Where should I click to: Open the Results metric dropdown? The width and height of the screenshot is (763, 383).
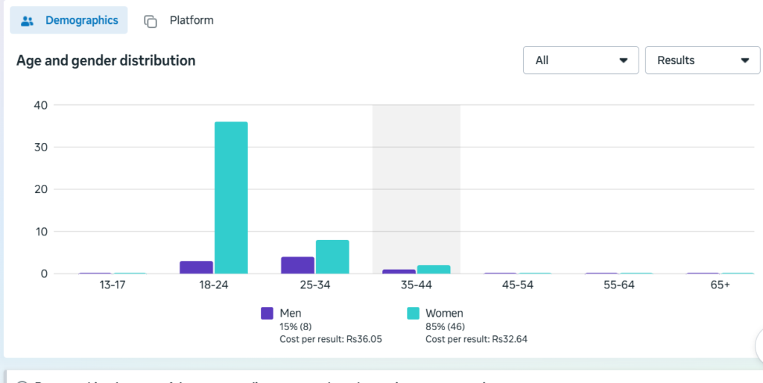(x=703, y=60)
